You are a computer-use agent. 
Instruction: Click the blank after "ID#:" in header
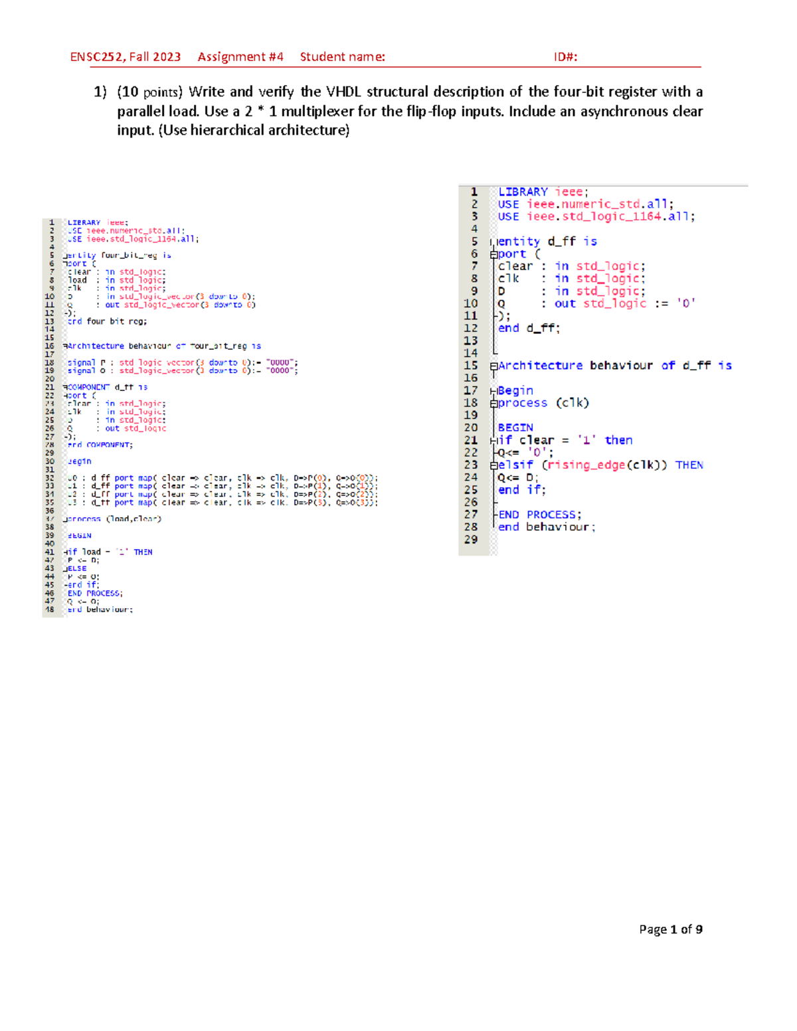click(638, 57)
